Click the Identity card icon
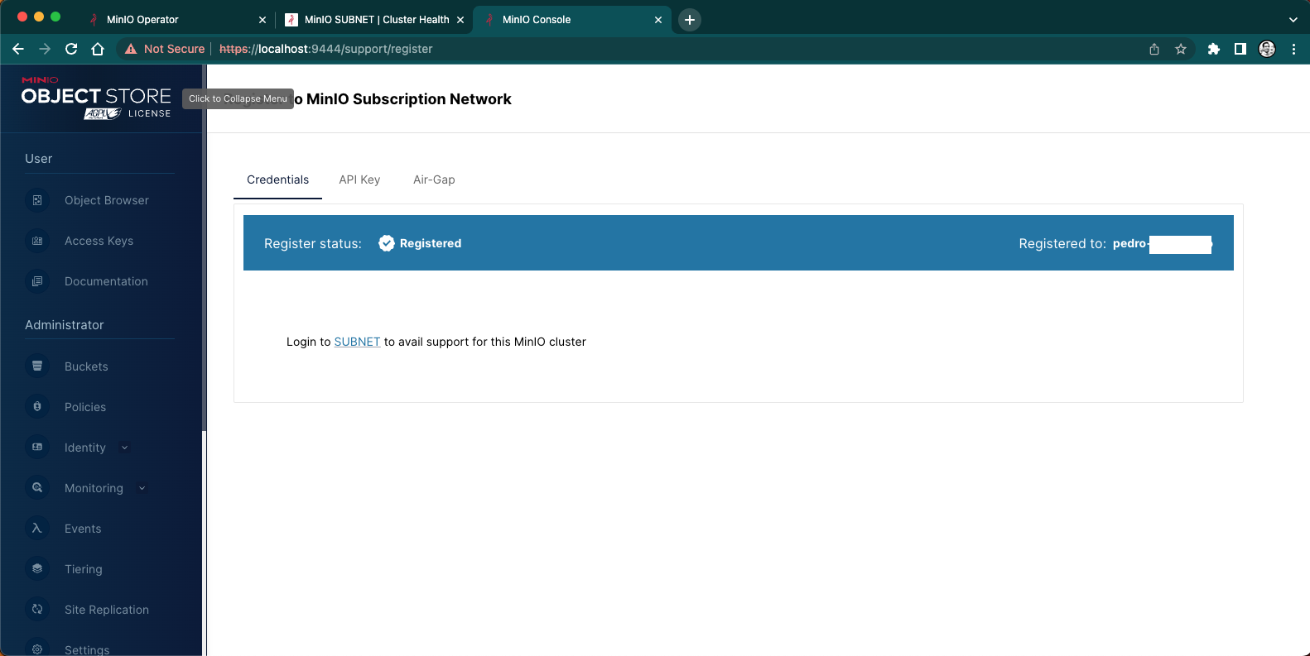Image resolution: width=1310 pixels, height=656 pixels. (x=37, y=447)
